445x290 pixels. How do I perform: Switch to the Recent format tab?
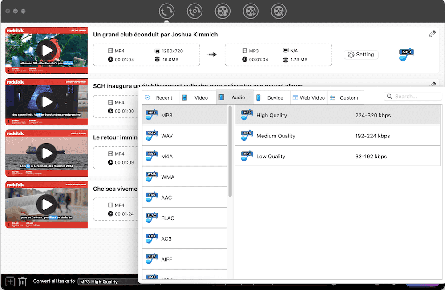[x=160, y=98]
